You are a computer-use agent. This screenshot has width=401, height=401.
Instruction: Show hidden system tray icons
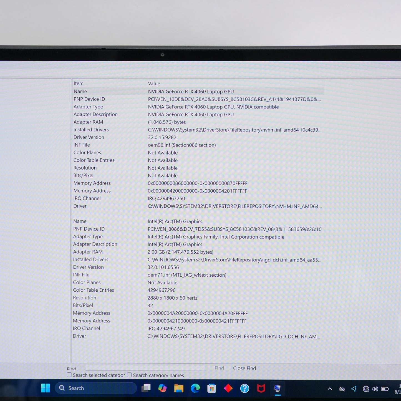coord(330,389)
